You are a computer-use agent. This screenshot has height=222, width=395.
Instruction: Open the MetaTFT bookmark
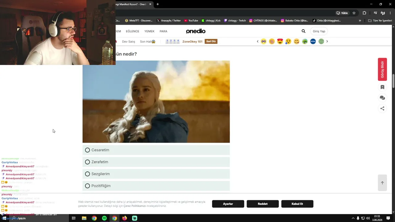pyautogui.click(x=139, y=21)
